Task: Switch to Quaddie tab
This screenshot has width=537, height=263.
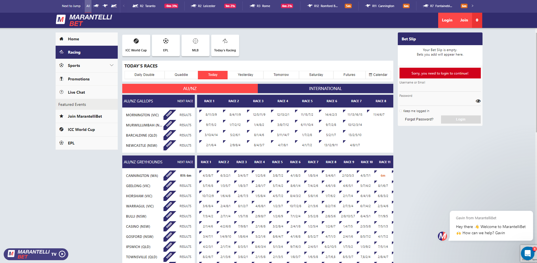Action: click(x=181, y=75)
